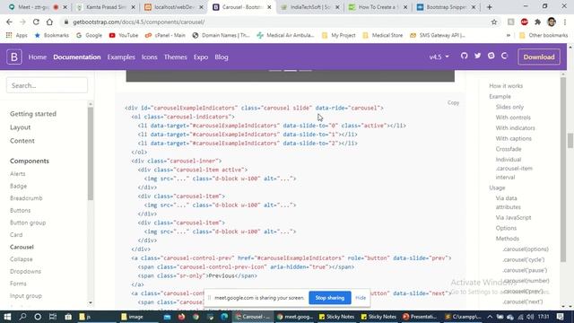Click the Download button
Screen dimensions: 574x323
tap(539, 57)
